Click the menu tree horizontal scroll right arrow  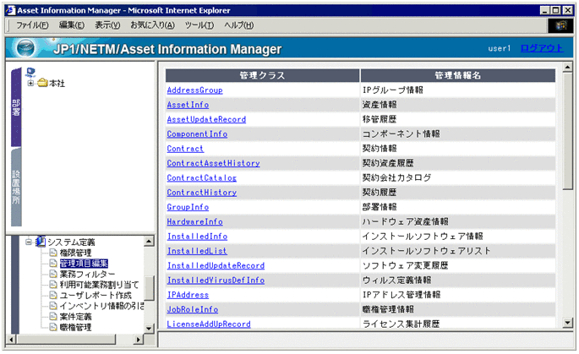click(x=139, y=339)
